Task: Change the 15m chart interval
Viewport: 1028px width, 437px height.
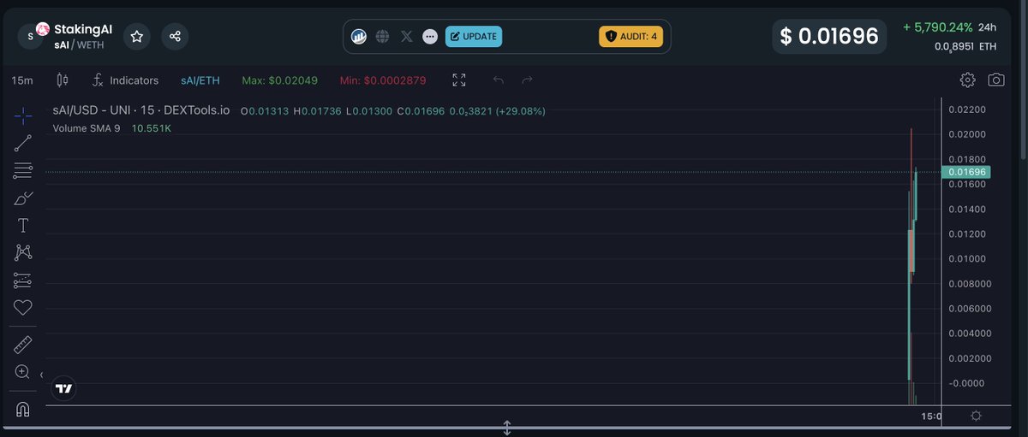Action: click(22, 80)
